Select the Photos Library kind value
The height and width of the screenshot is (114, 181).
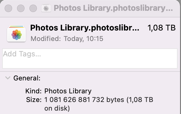68,91
